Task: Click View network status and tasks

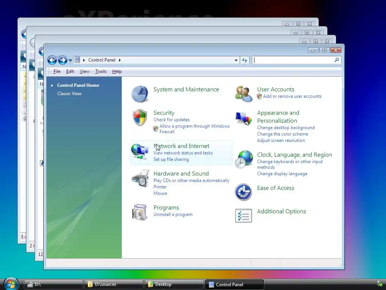Action: (183, 153)
